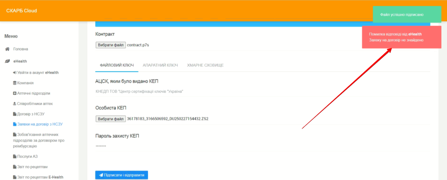Open Звіт по рецептам menu item

tap(32, 167)
